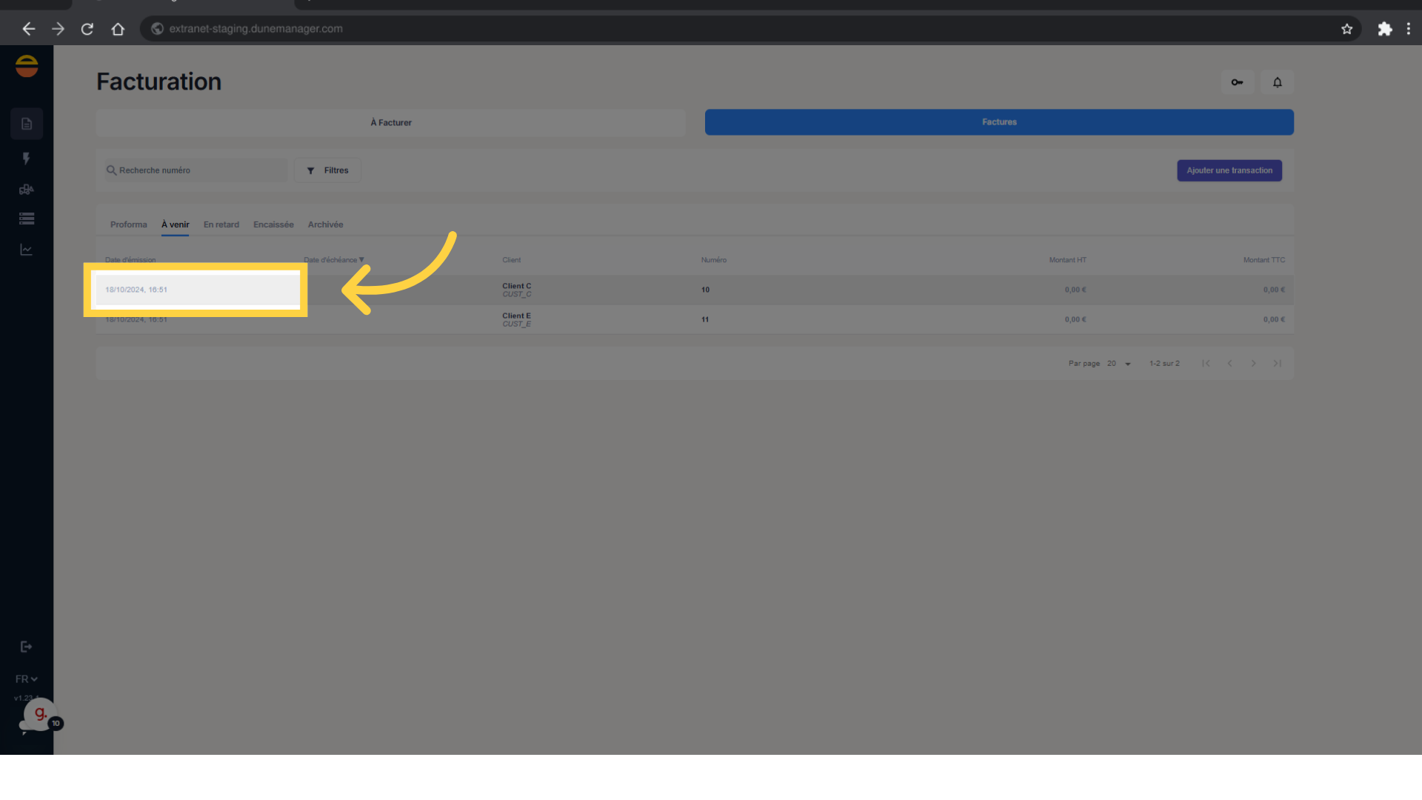The height and width of the screenshot is (800, 1422).
Task: Open the vehicle icon in sidebar
Action: point(27,190)
